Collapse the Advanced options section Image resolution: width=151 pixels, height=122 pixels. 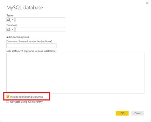pyautogui.click(x=18, y=37)
